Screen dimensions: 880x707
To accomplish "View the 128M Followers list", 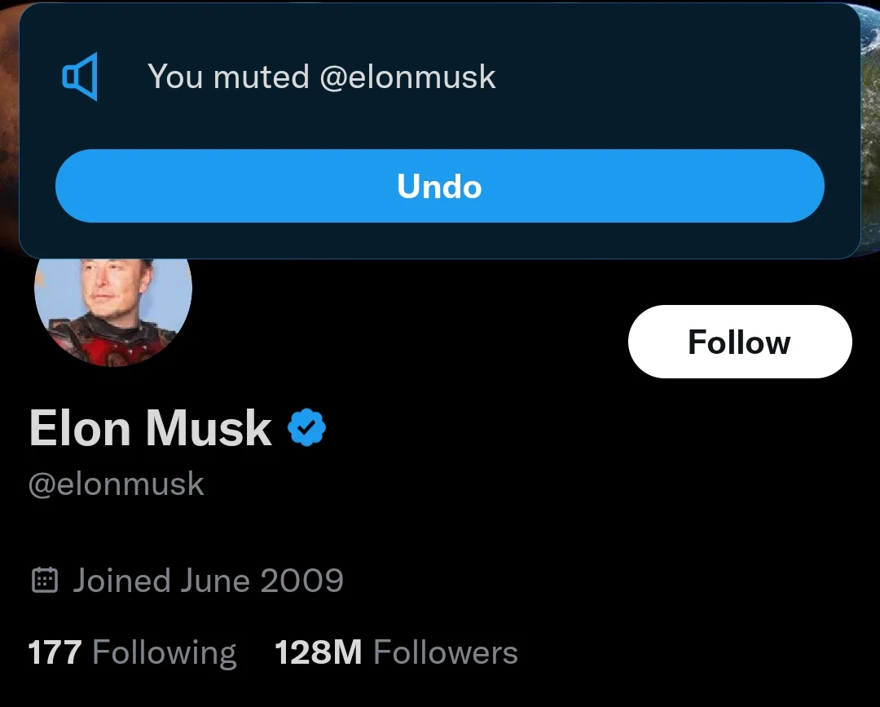I will pyautogui.click(x=396, y=652).
